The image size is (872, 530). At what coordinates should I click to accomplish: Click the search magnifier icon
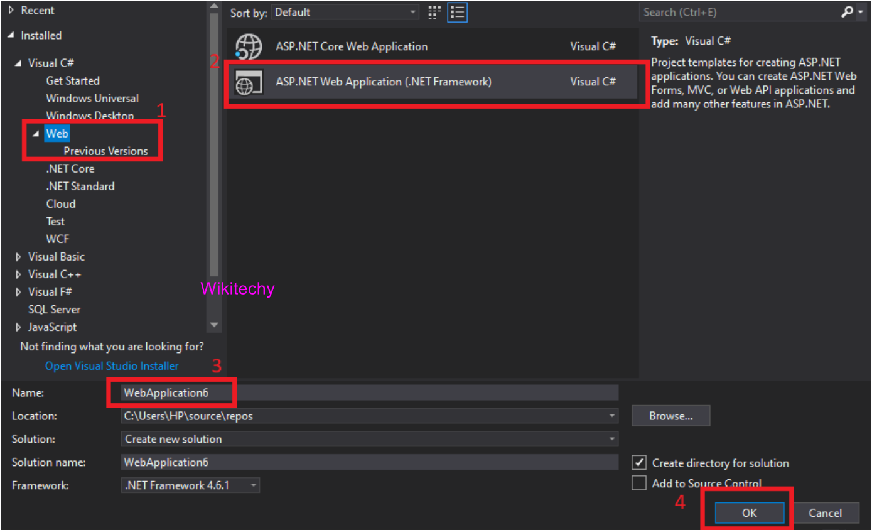(x=847, y=12)
